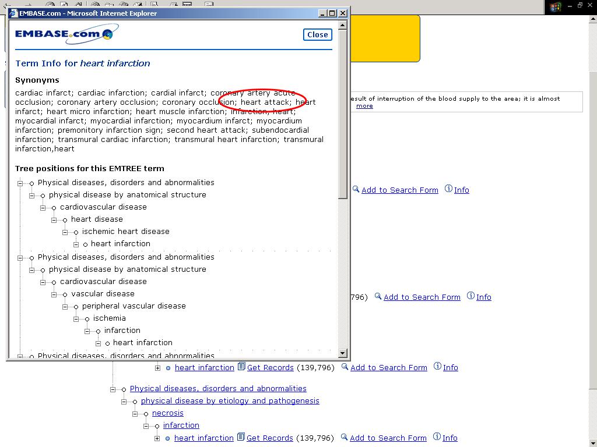Select 'ischemia' text in popup tree
The width and height of the screenshot is (597, 447).
109,318
